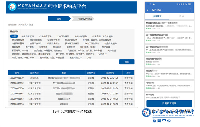Choose 接诉接警、户籍管理、消防安全 category

click(x=48, y=51)
